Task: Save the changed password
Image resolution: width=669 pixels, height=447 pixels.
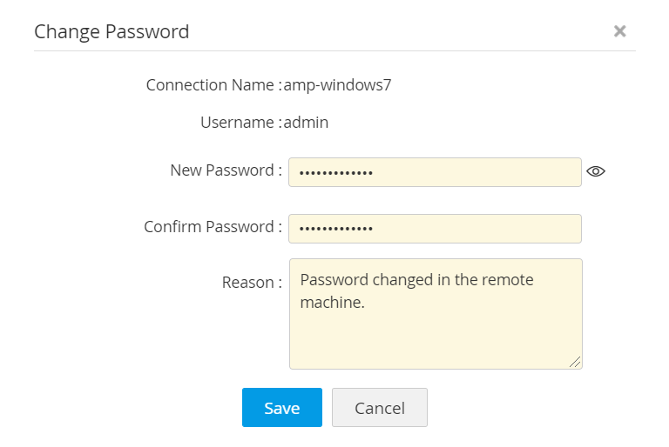Action: 281,408
